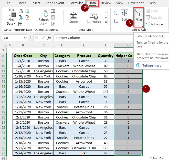Click the Name Box showing G8
169x160 pixels.
coord(13,38)
